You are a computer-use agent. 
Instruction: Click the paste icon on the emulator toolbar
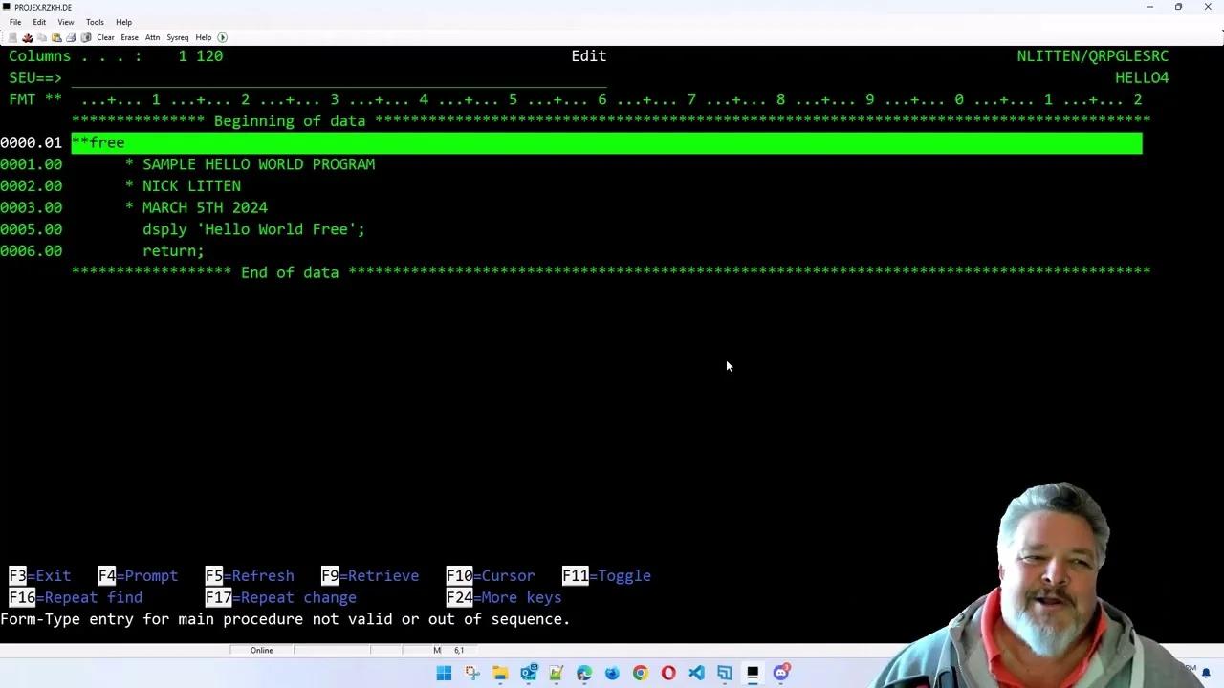pyautogui.click(x=56, y=37)
